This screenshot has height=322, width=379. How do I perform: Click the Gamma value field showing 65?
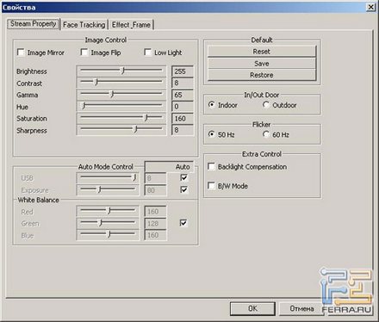(183, 95)
